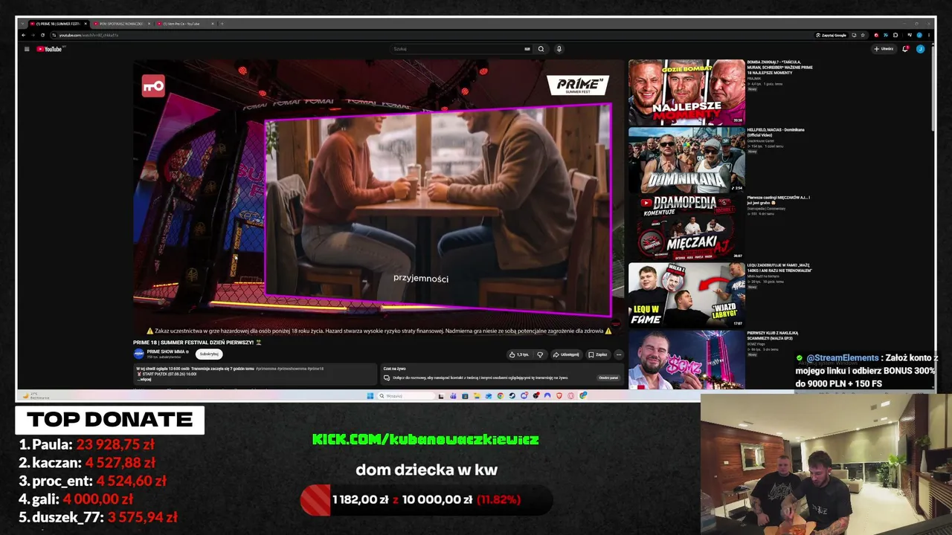
Task: Open the DOMINIKANA video thumbnail
Action: [x=686, y=159]
